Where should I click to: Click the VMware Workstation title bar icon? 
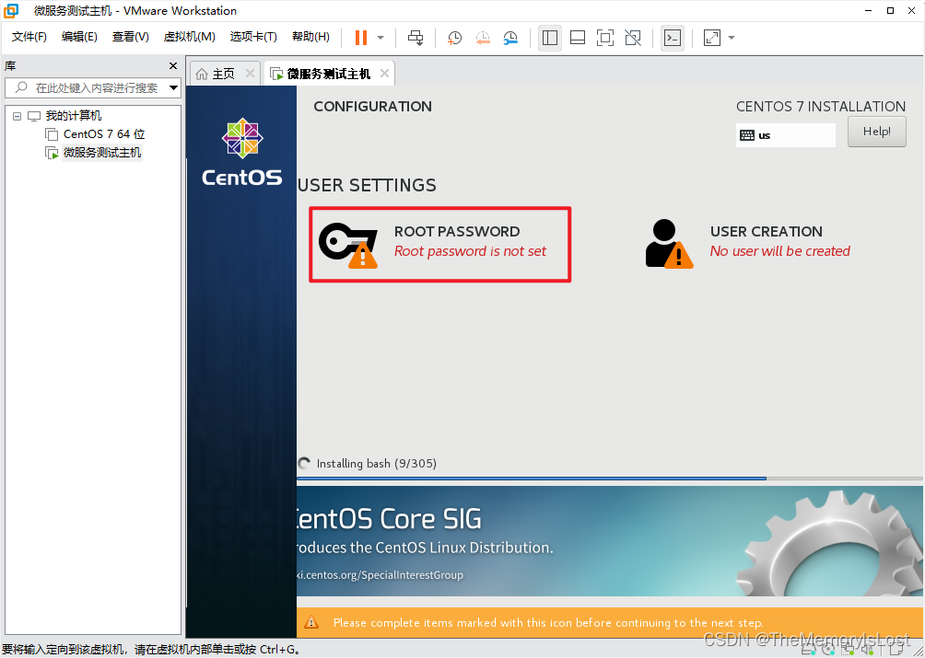[11, 11]
